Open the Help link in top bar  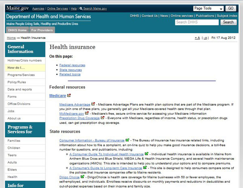(74, 9)
